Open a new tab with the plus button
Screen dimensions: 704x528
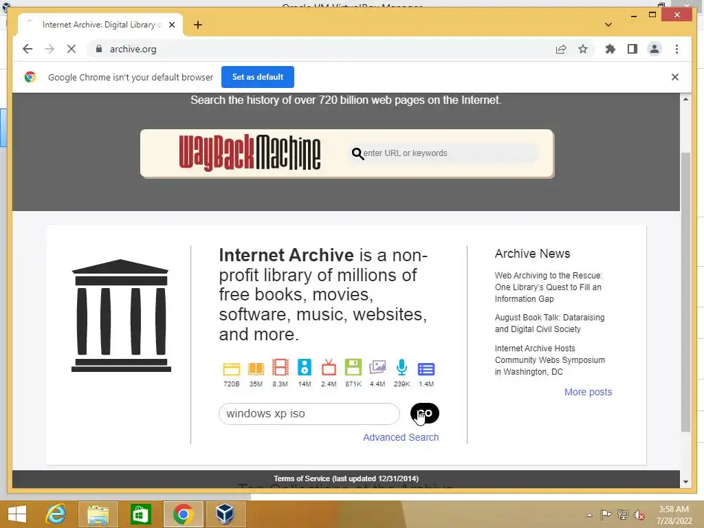pyautogui.click(x=198, y=25)
